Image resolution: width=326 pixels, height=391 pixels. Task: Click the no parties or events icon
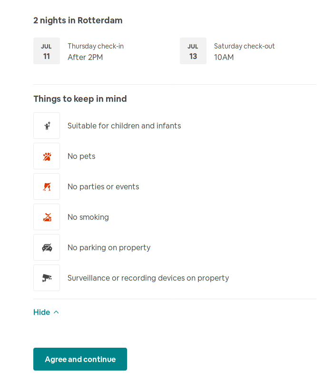click(47, 187)
